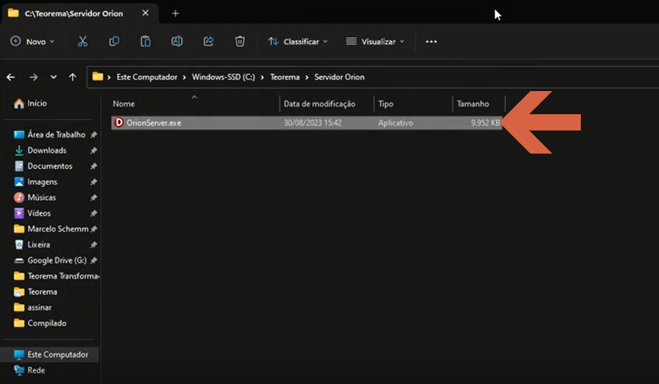Add a new tab with plus button
This screenshot has height=384, width=659.
click(175, 14)
